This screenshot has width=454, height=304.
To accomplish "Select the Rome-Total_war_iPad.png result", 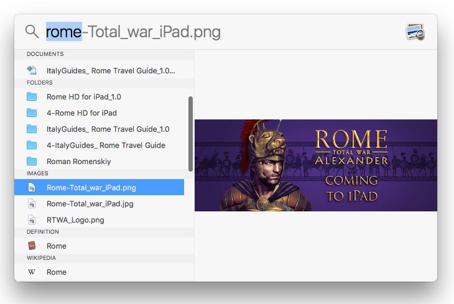I will pyautogui.click(x=91, y=187).
